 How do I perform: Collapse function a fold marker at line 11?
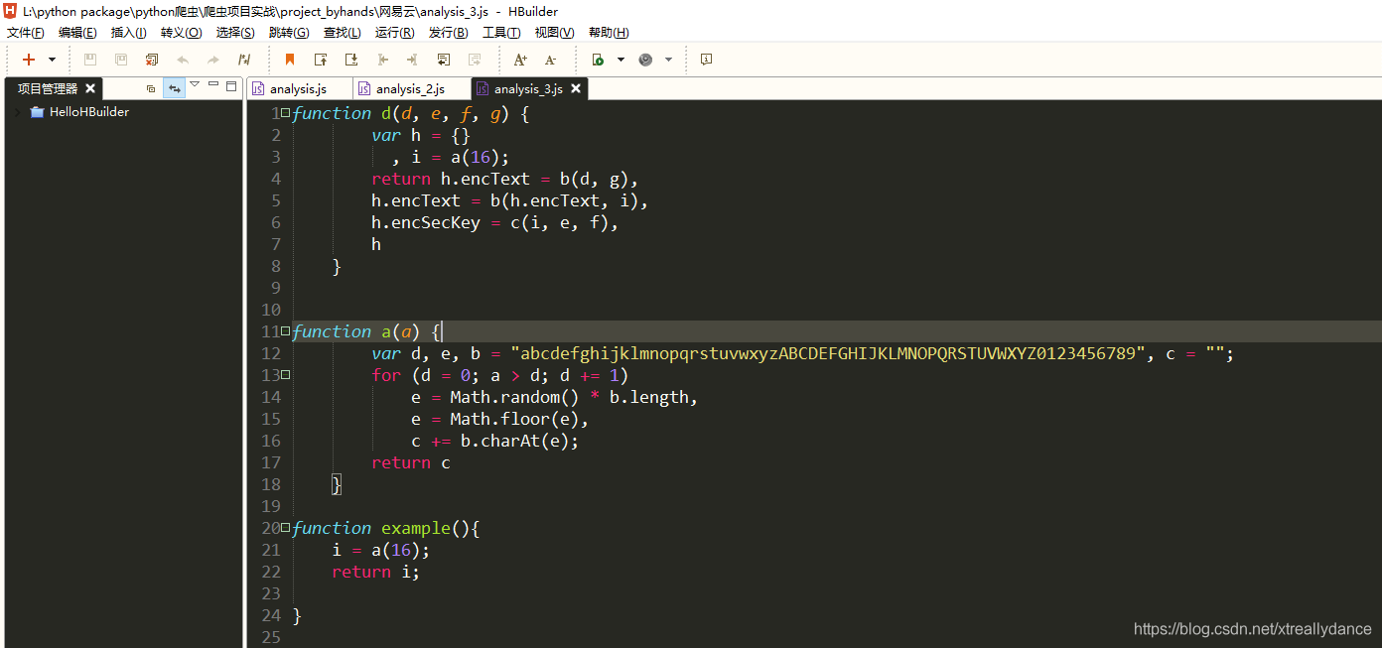[286, 331]
